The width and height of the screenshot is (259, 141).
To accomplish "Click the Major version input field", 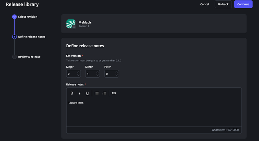I will (73, 74).
